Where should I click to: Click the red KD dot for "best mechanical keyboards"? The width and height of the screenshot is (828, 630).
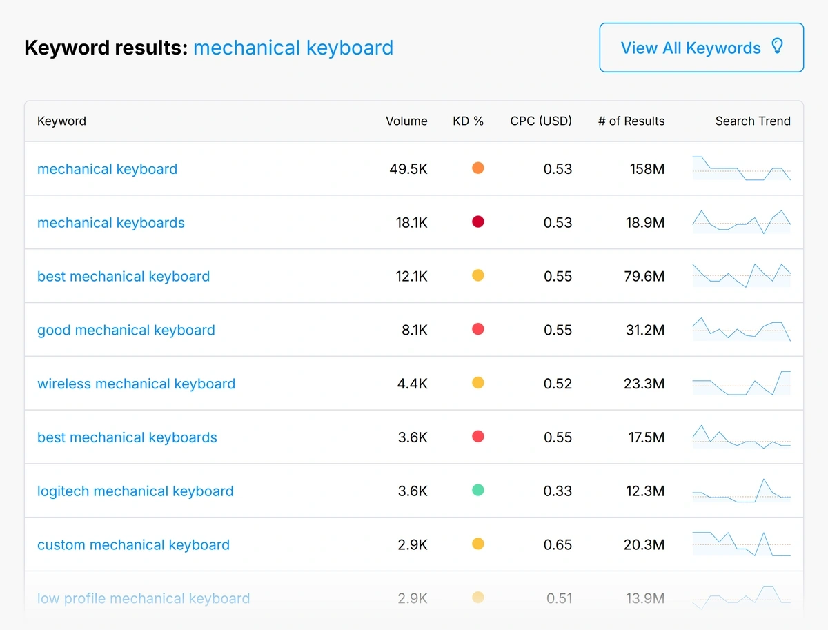[477, 437]
